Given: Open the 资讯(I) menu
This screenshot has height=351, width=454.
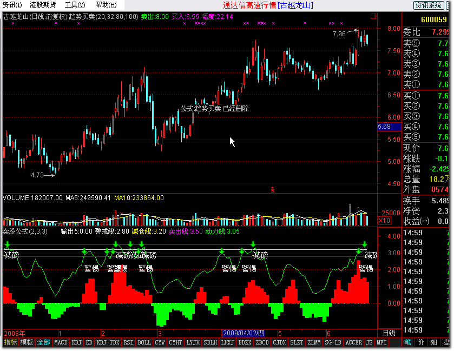Looking at the screenshot, I should pos(12,5).
